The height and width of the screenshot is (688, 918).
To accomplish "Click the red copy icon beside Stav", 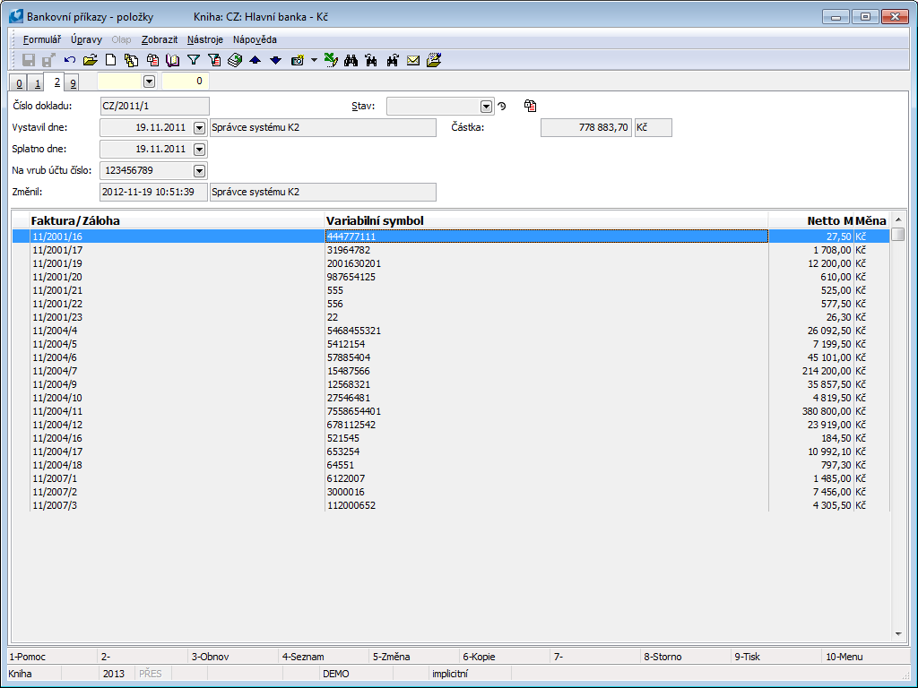I will (x=531, y=106).
